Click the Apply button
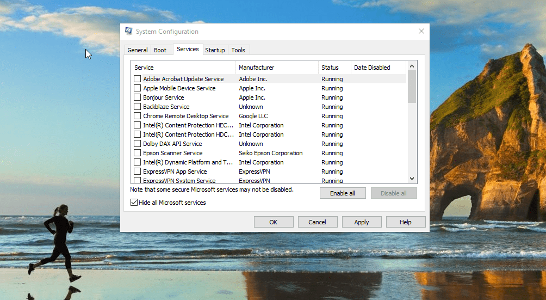This screenshot has height=300, width=546. [362, 222]
